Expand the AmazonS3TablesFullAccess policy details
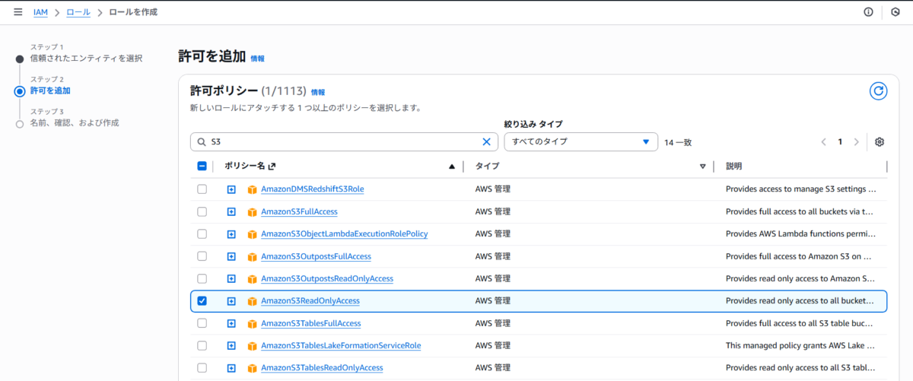913x381 pixels. pos(231,323)
